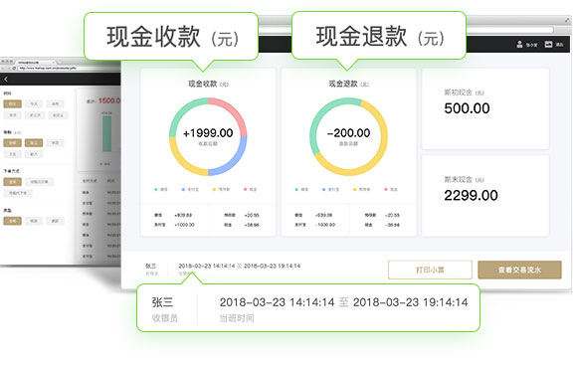Toggle the green legend dot under the 现金收款 chart

coord(156,189)
